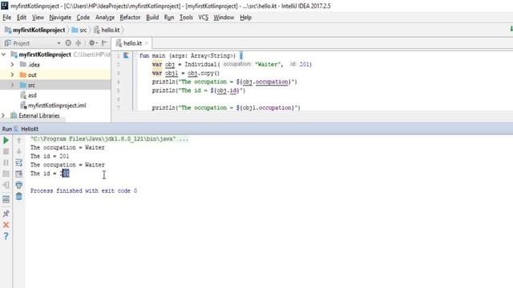Open the Run menu
The height and width of the screenshot is (288, 513).
169,18
